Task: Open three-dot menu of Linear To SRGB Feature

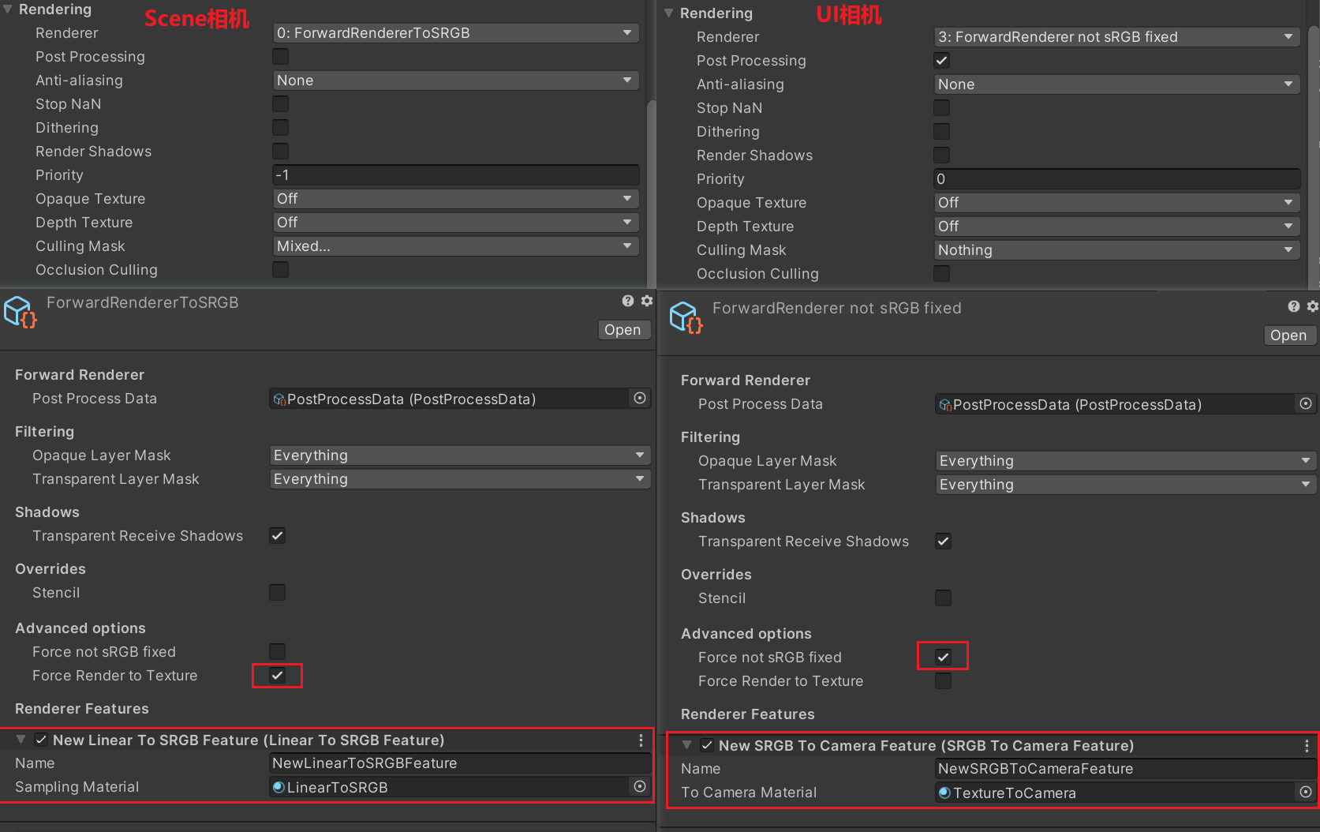Action: point(641,740)
